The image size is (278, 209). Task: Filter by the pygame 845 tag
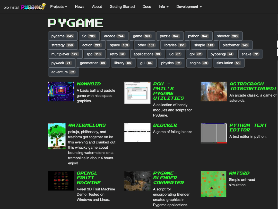(63, 36)
